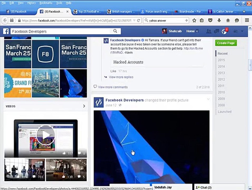Screen dimensions: 252x190
Task: Select Launched in the timeline
Action: coord(225,112)
